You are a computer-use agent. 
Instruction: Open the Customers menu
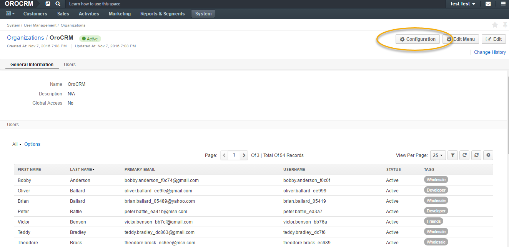[x=35, y=14]
